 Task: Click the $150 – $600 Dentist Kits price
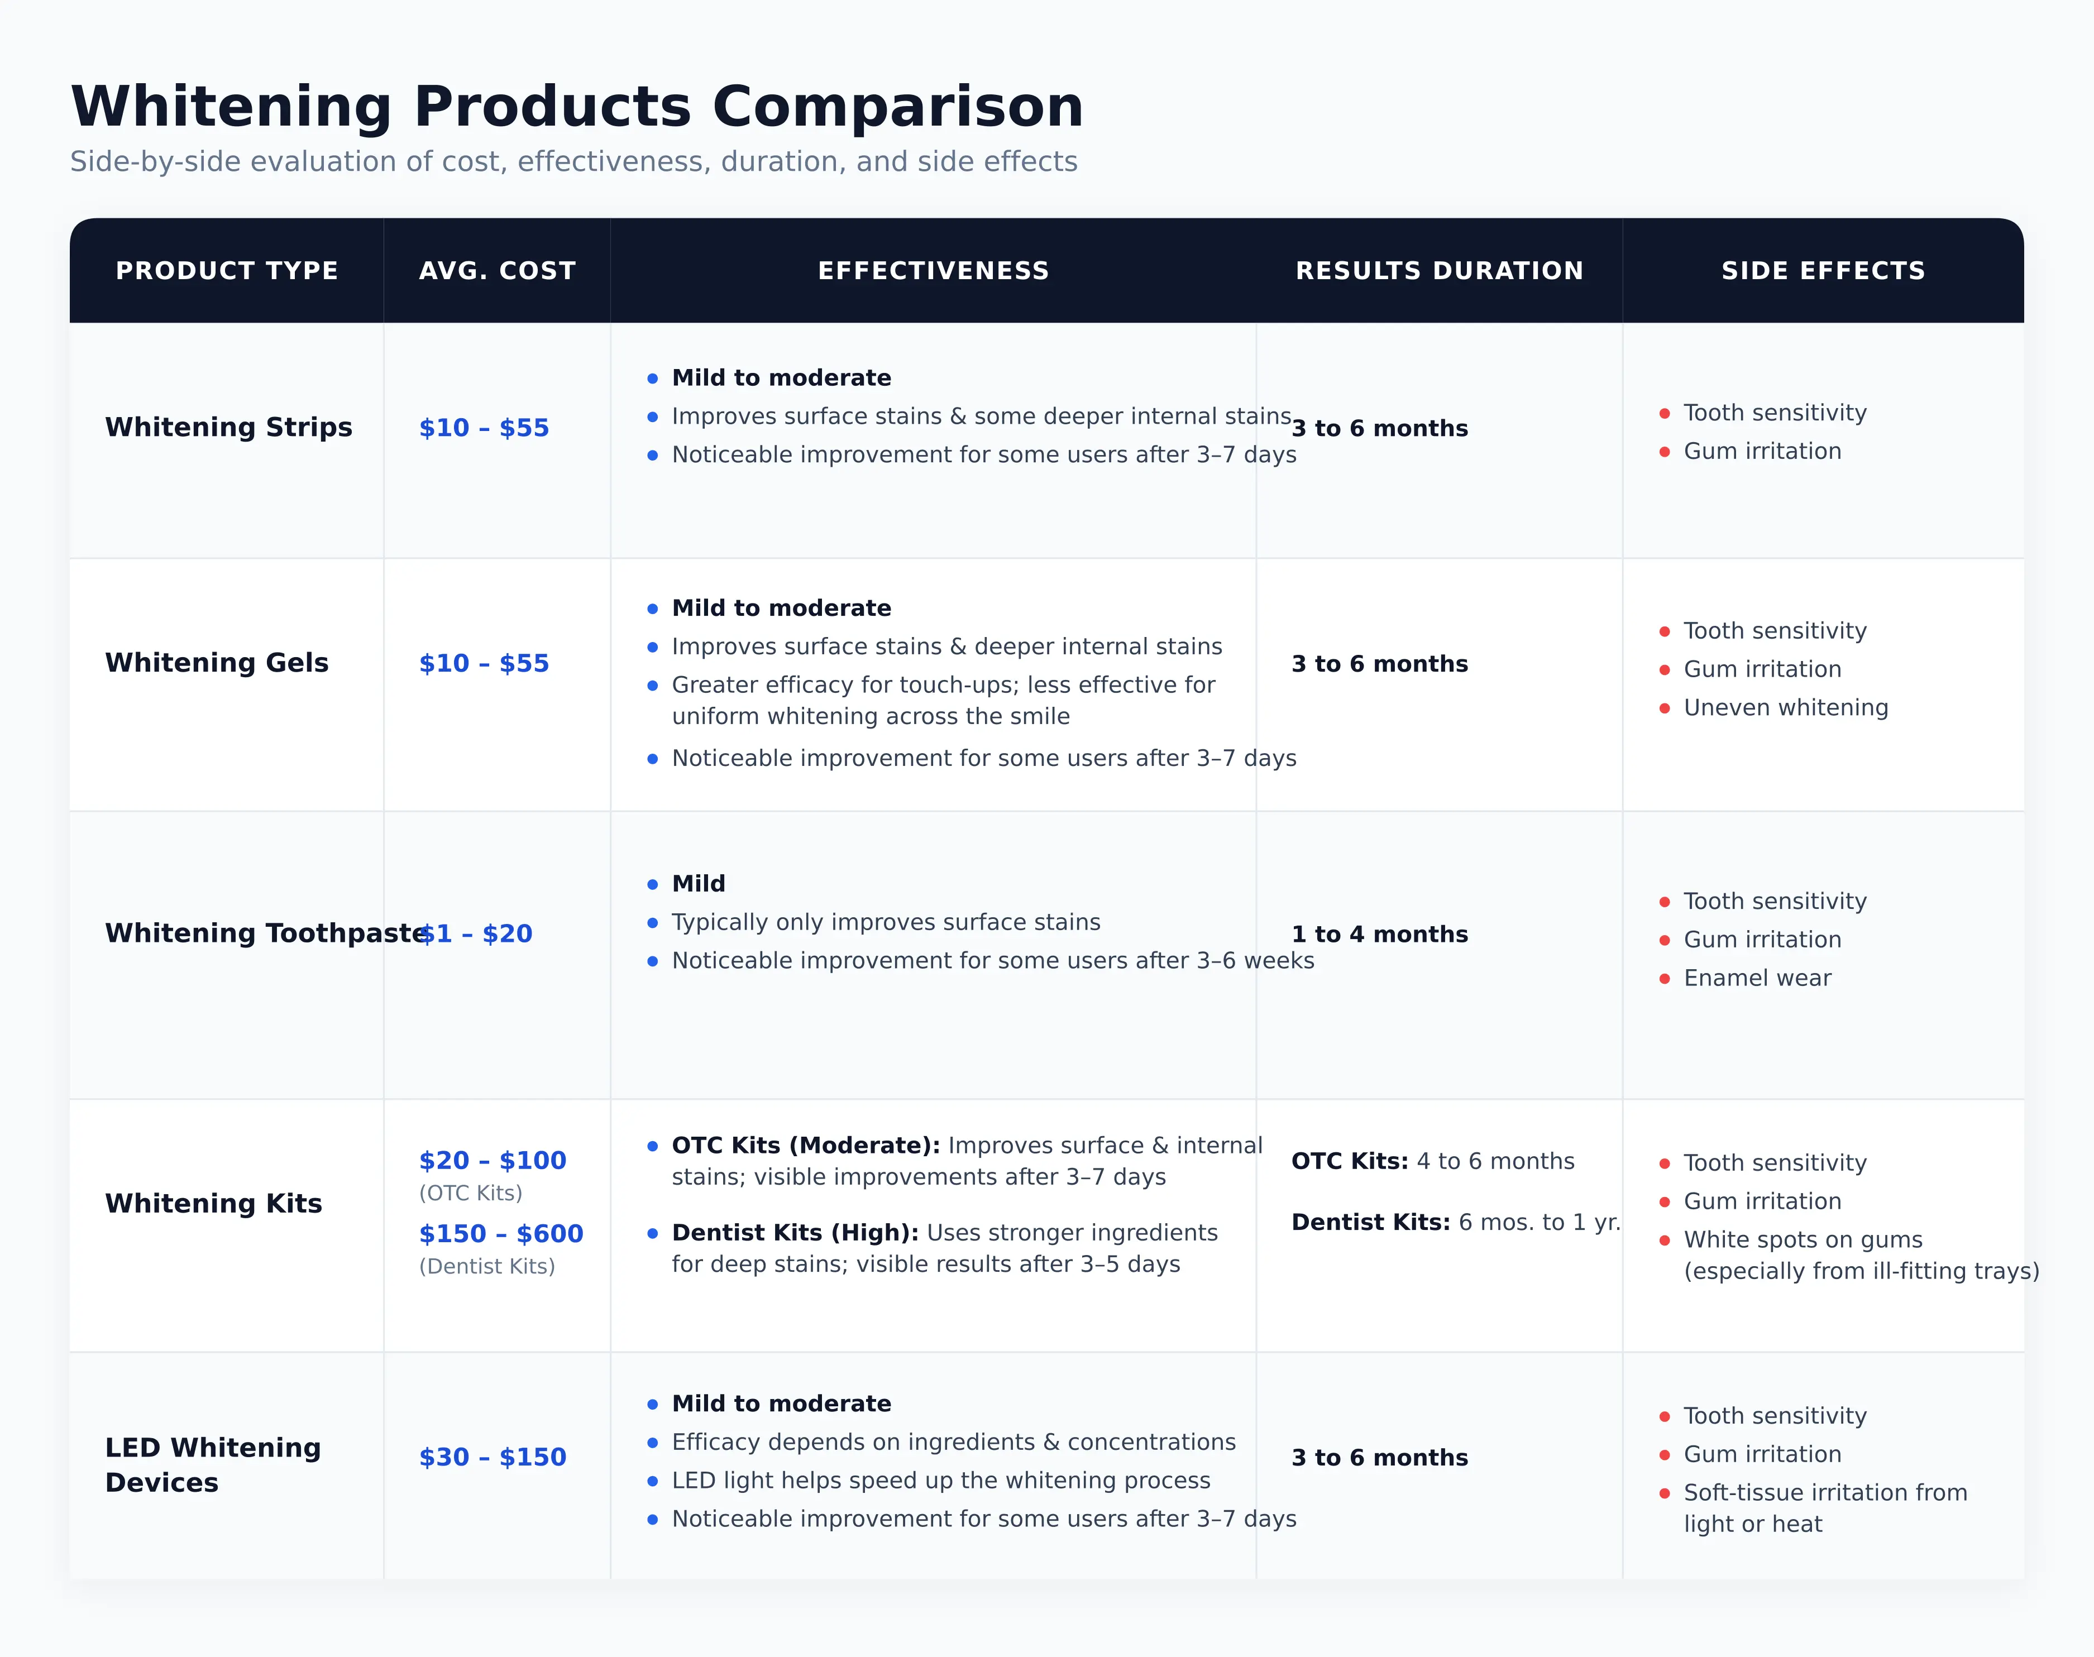pos(501,1234)
